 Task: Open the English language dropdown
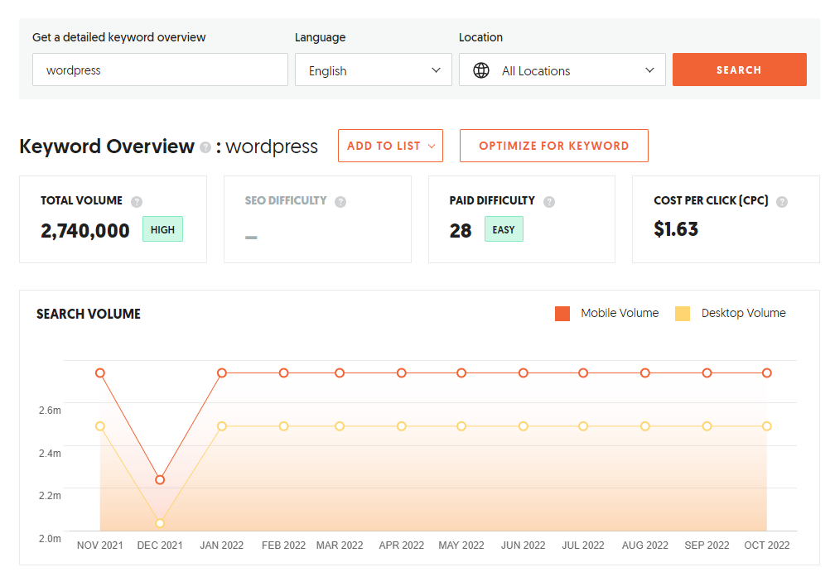374,70
